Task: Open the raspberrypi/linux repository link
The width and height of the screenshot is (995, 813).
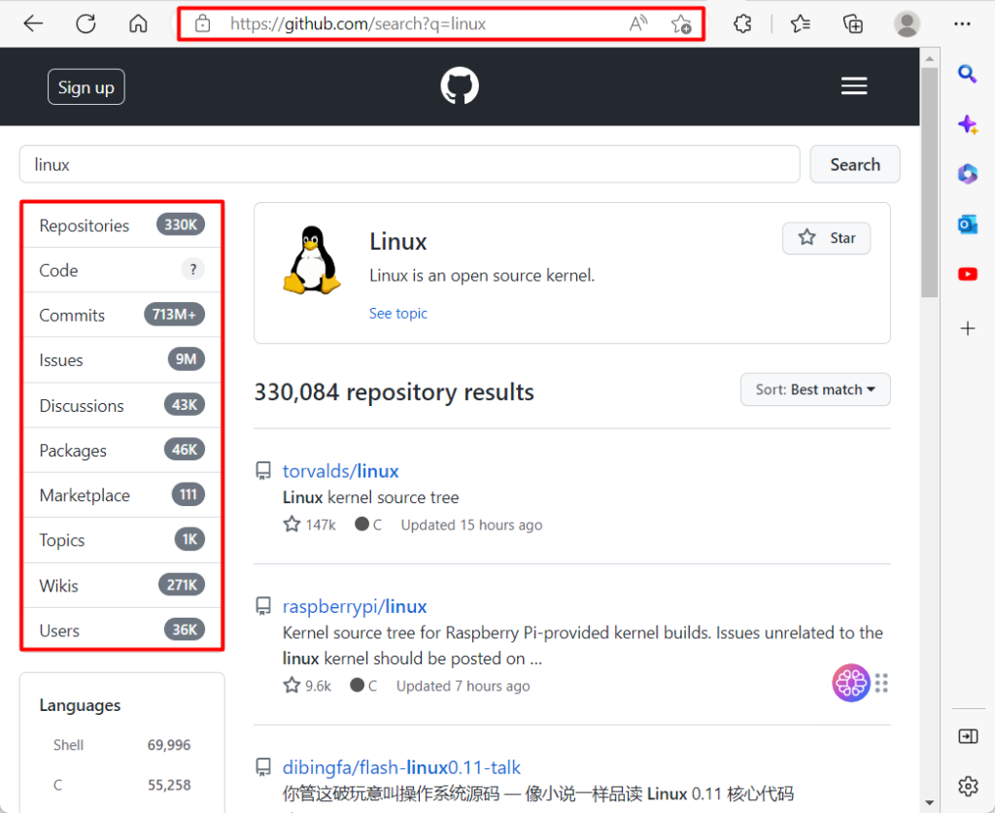Action: (x=354, y=607)
